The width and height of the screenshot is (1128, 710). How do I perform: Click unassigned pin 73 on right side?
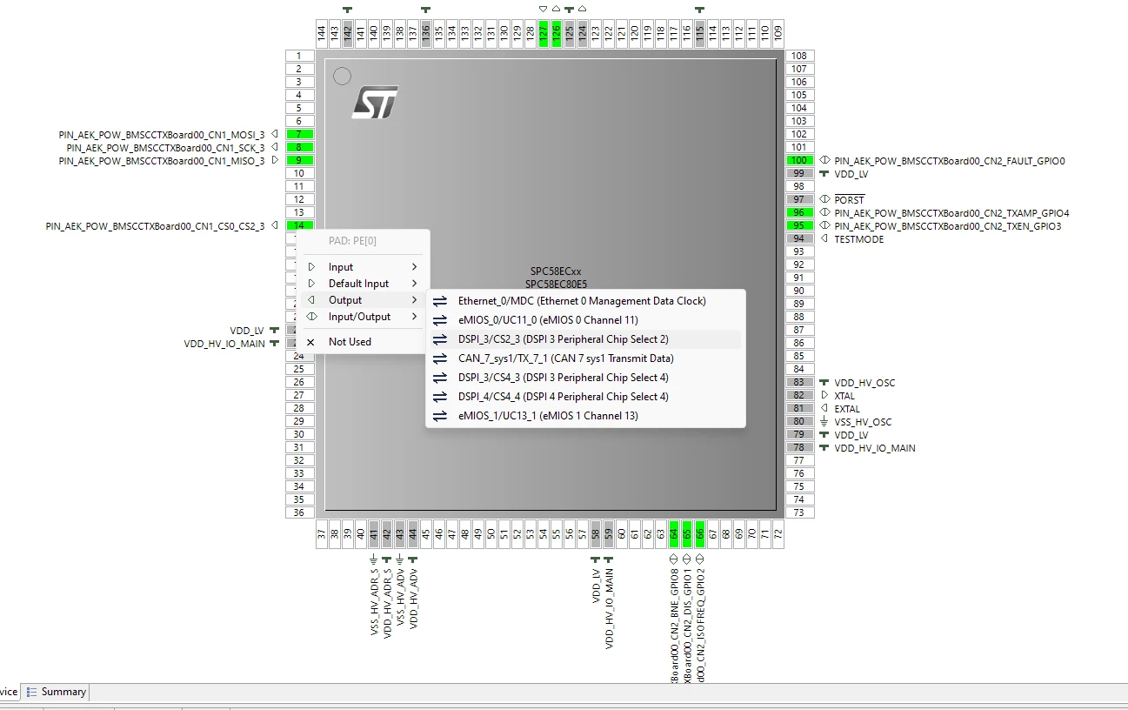(799, 512)
